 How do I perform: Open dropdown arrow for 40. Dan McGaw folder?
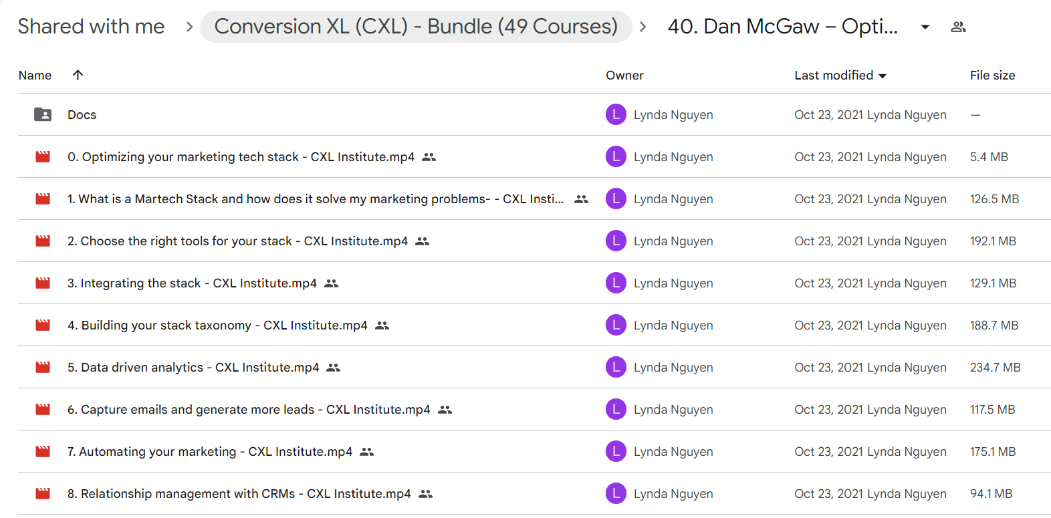(925, 27)
